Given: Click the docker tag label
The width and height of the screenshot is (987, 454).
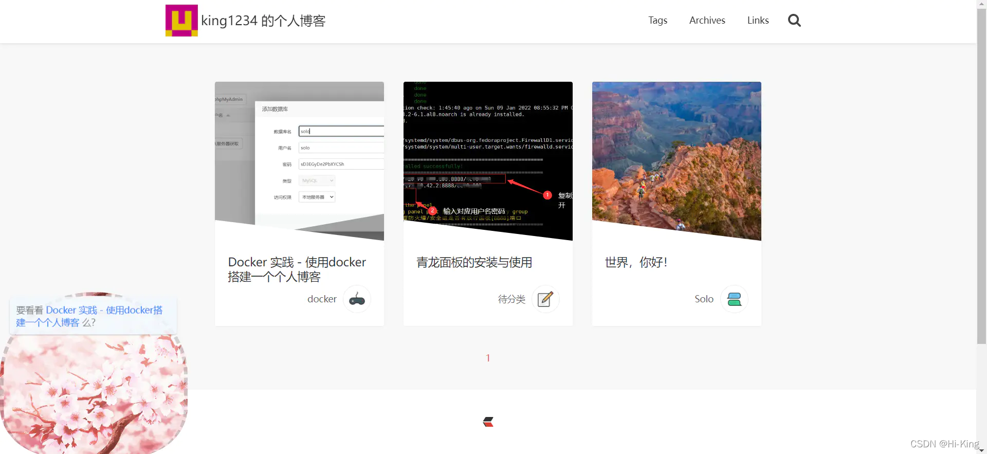Looking at the screenshot, I should click(322, 299).
